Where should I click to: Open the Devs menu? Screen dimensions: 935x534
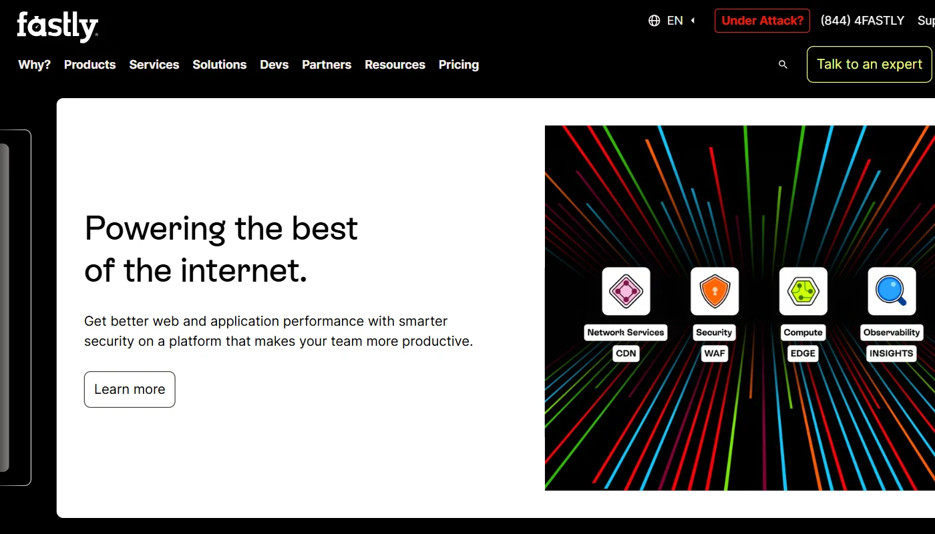point(274,65)
